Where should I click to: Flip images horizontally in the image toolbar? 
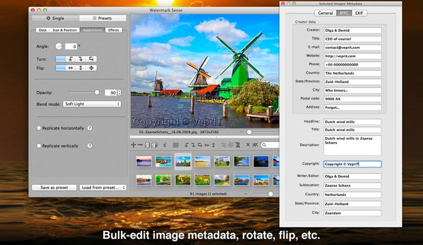tap(206, 145)
